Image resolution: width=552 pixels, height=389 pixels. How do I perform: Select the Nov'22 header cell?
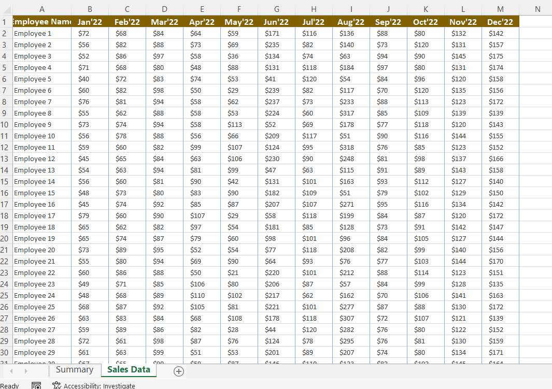coord(462,22)
